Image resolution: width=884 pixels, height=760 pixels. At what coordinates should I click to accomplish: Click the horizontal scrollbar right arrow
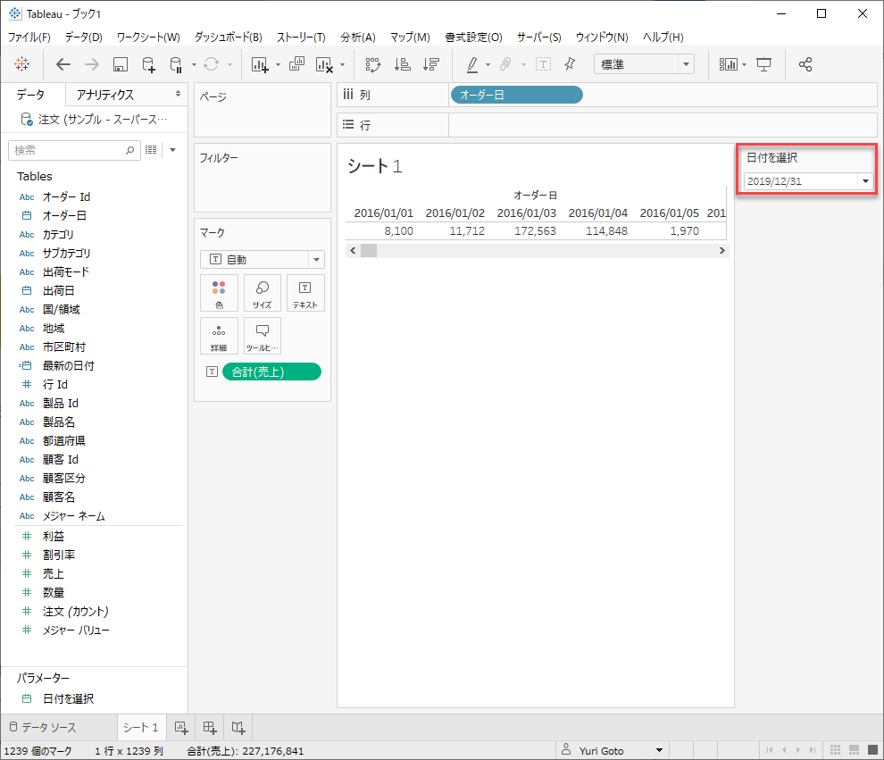(723, 250)
